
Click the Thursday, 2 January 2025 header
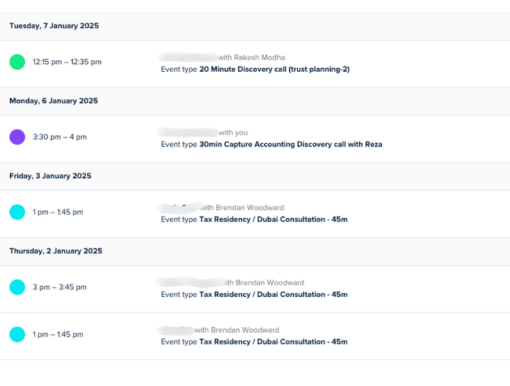click(x=56, y=251)
